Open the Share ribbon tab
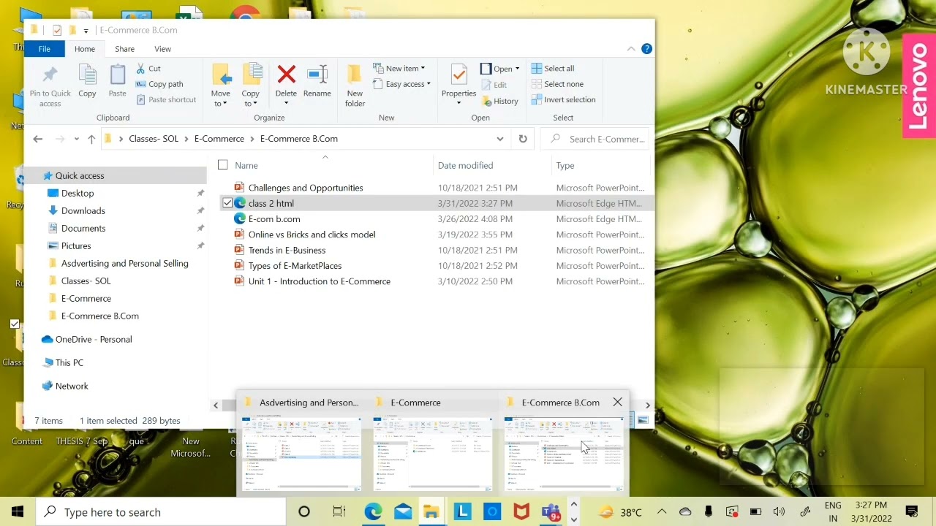 (124, 49)
